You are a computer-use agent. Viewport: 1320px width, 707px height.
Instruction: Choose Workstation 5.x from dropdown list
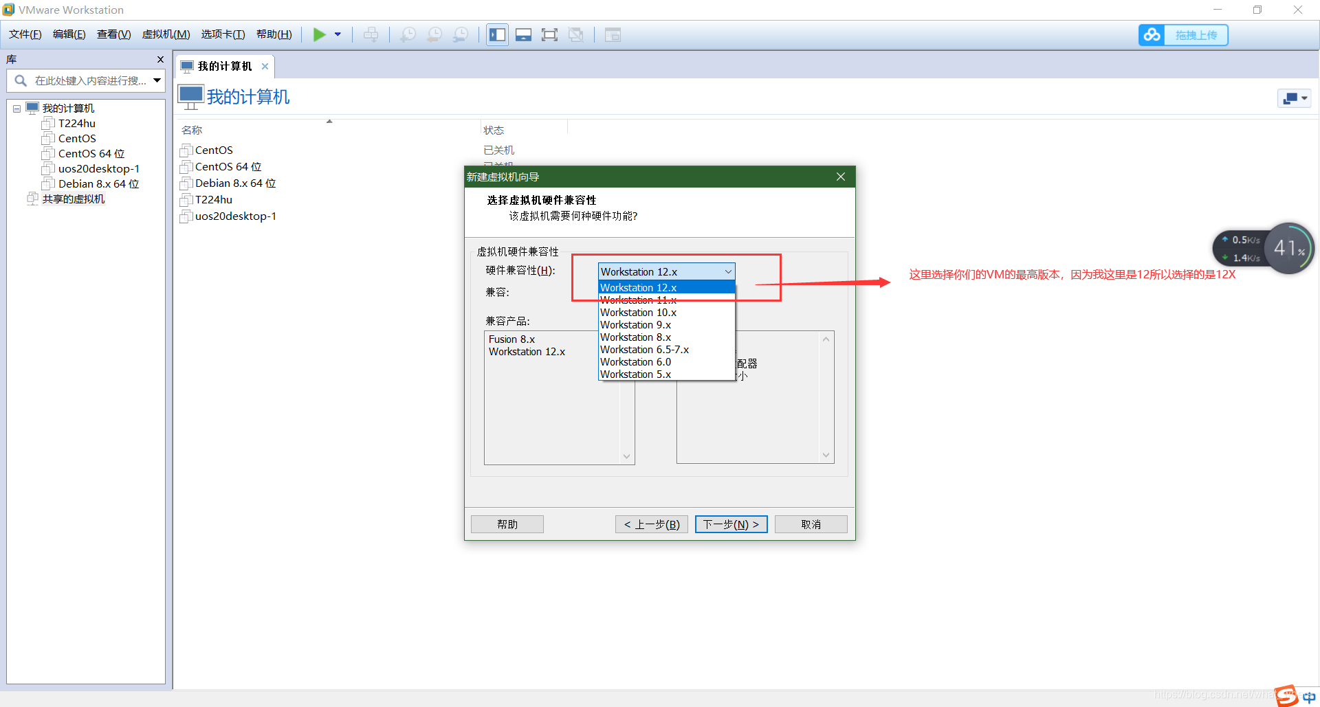tap(666, 374)
